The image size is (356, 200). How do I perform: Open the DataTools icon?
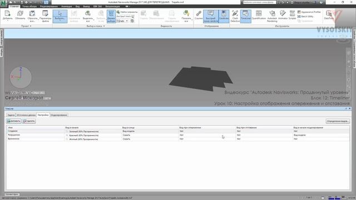[329, 16]
